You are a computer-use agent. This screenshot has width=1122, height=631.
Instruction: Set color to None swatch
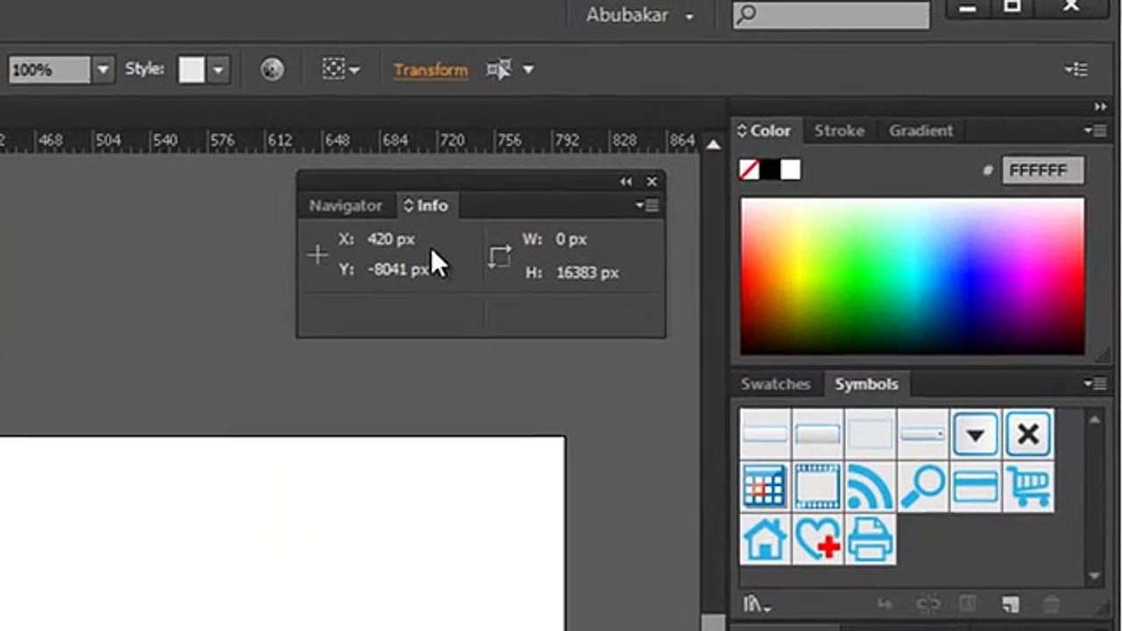(x=749, y=170)
